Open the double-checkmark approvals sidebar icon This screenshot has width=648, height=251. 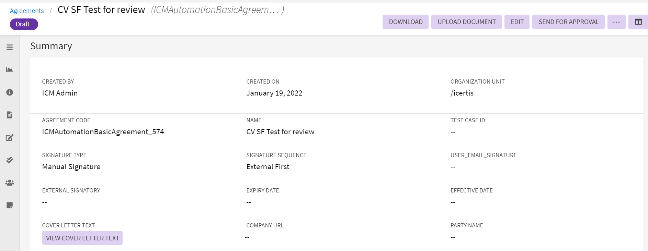(10, 160)
